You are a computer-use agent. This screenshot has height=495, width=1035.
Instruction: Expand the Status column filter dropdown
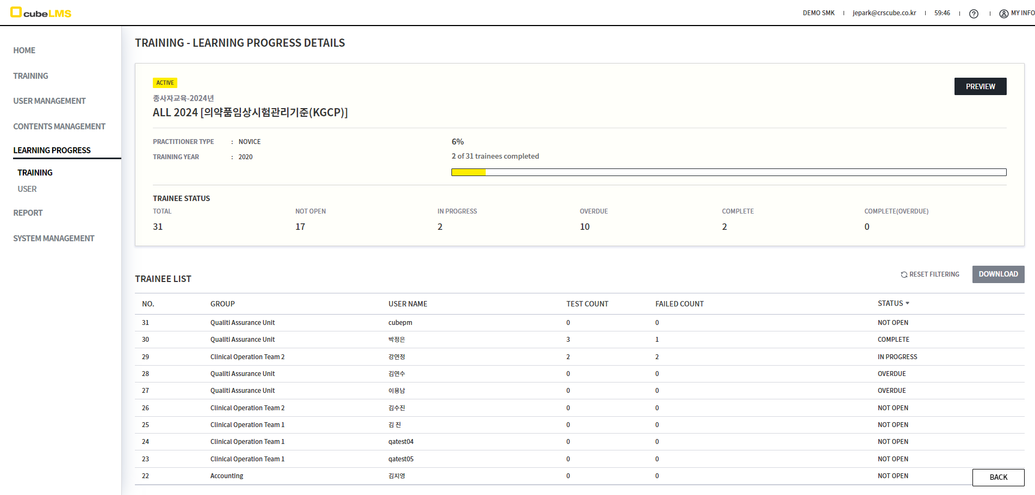click(x=907, y=303)
